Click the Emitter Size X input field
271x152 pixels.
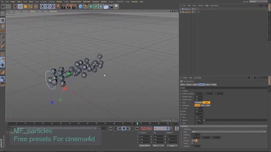tap(199, 97)
